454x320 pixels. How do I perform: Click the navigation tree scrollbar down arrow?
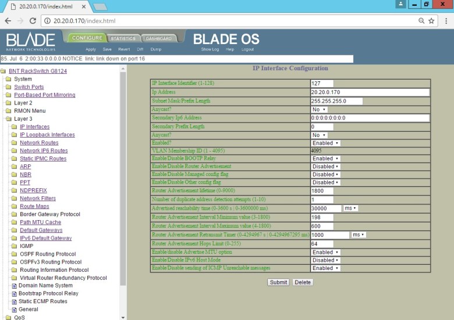[x=123, y=317]
